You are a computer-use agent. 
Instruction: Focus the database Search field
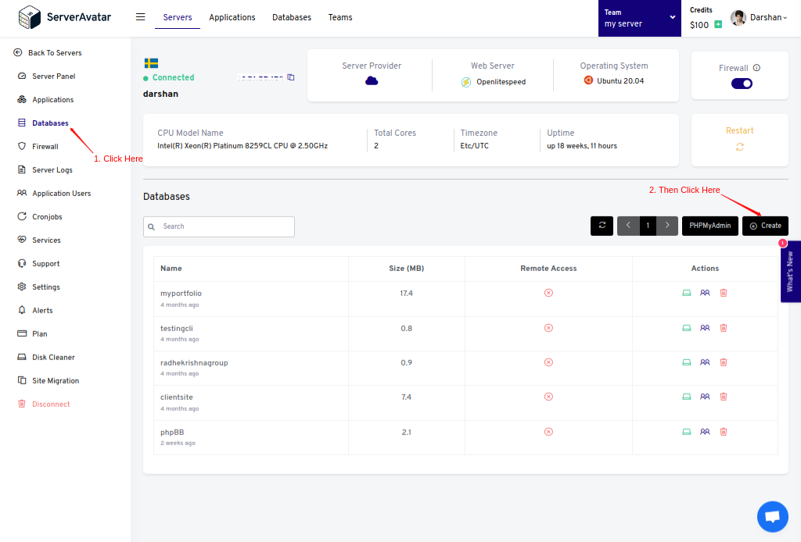tap(219, 227)
